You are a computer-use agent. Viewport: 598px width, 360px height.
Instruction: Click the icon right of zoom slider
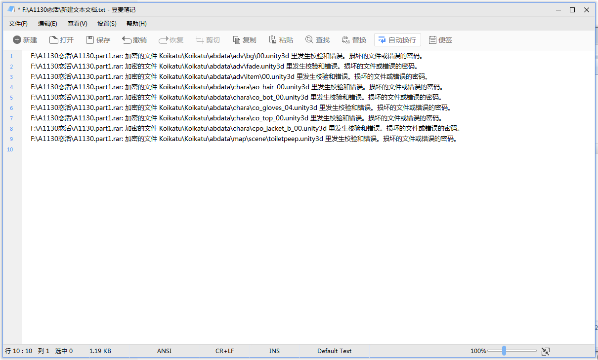point(546,351)
